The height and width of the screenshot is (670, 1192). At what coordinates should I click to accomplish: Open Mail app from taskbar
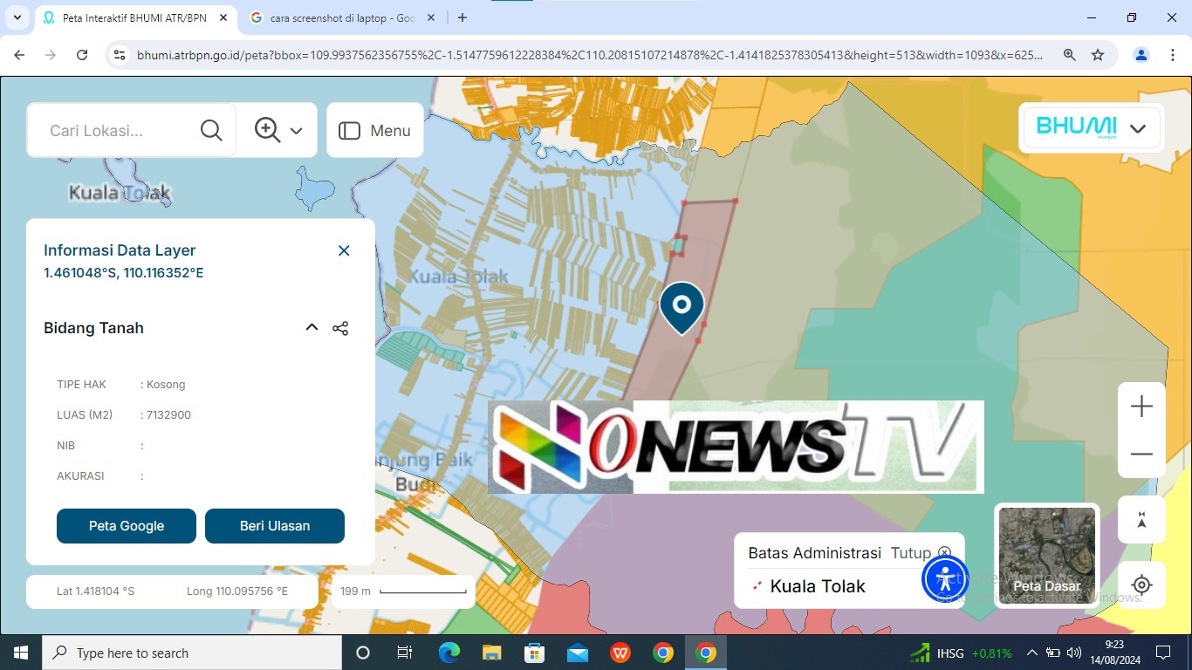[577, 653]
